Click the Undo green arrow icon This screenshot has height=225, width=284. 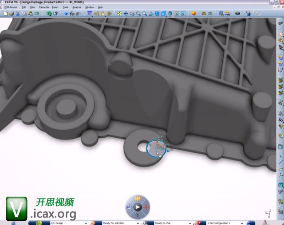click(x=37, y=14)
